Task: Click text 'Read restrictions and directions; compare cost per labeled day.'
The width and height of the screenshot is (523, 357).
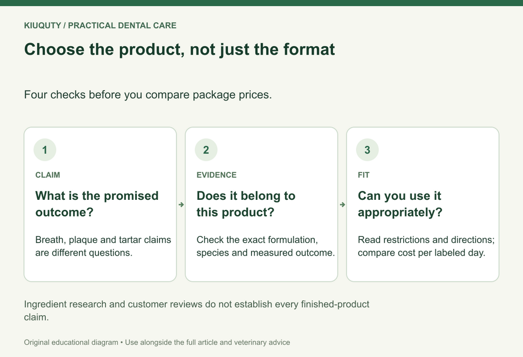Action: 426,246
